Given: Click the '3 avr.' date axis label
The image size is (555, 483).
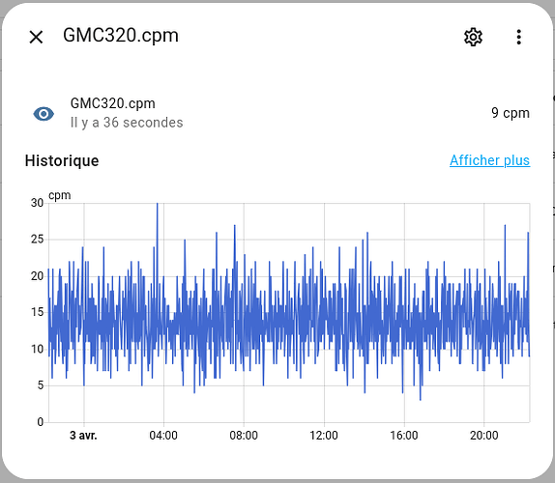Looking at the screenshot, I should click(83, 435).
